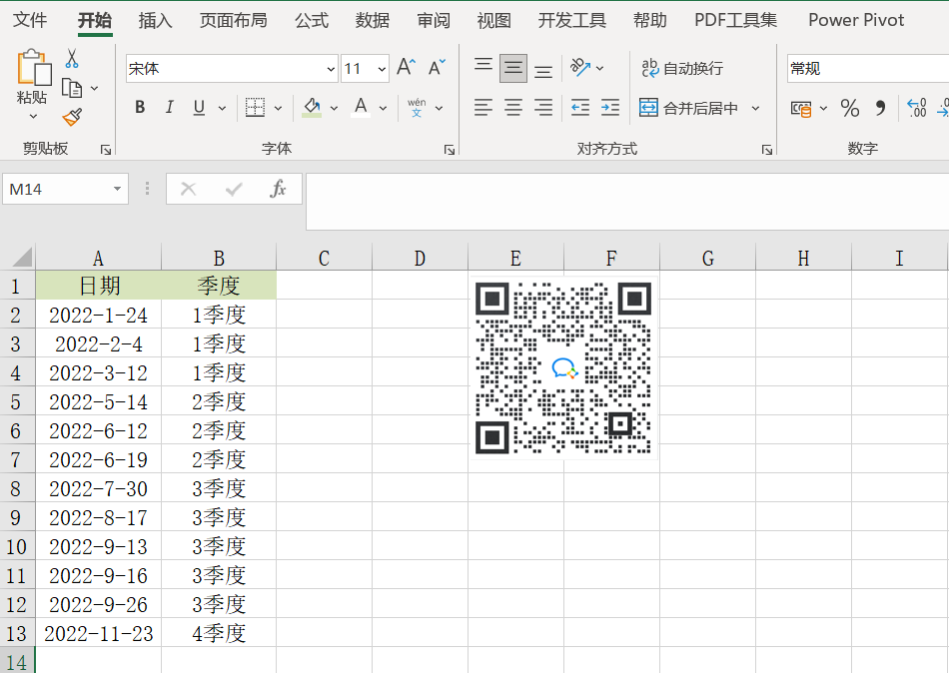
Task: Apply the fill color paint bucket
Action: click(312, 108)
